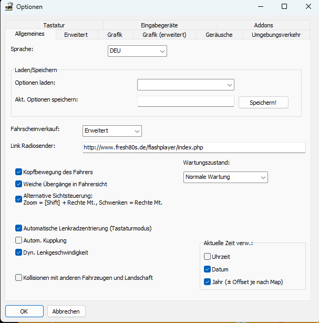Switch to the Tastatur tab
319x323 pixels.
(x=54, y=25)
